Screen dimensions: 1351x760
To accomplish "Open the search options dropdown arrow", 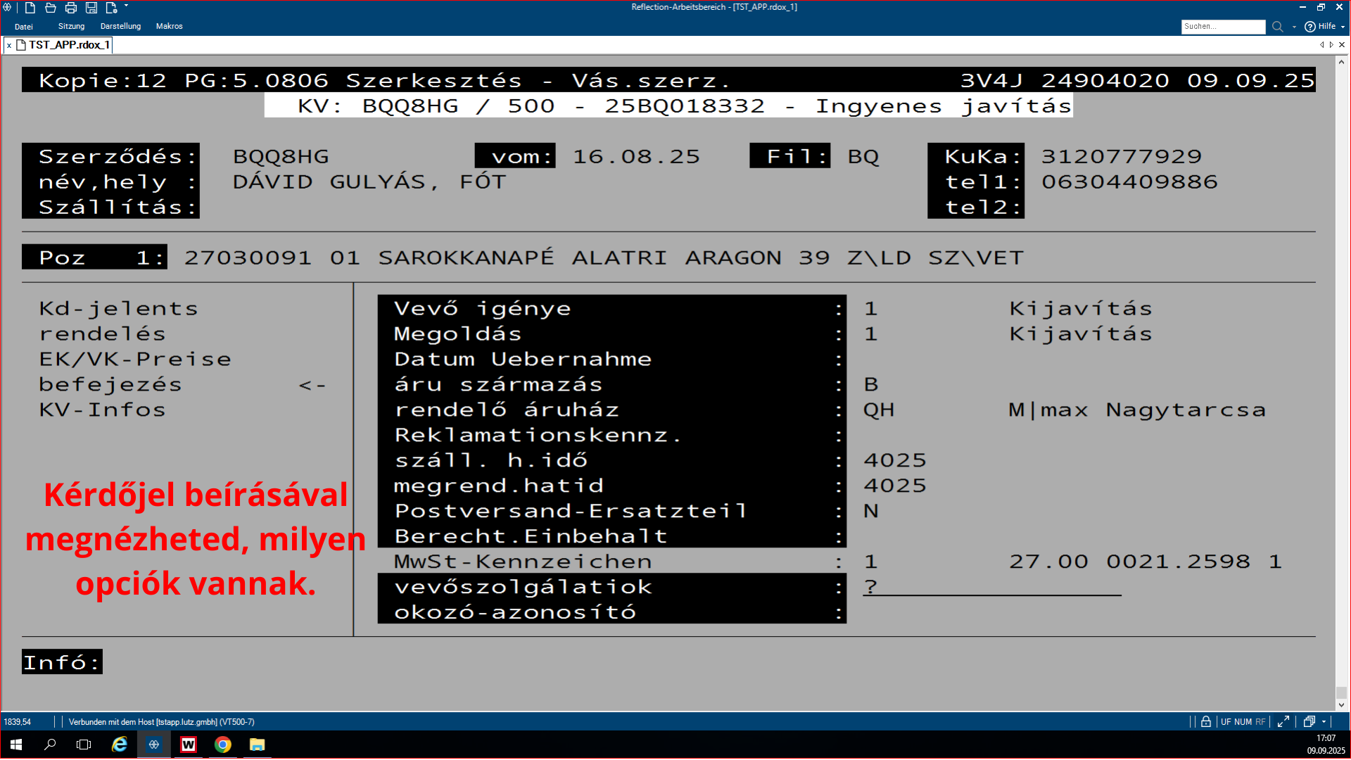I will tap(1294, 27).
